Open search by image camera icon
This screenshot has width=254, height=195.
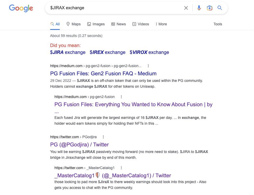209,8
